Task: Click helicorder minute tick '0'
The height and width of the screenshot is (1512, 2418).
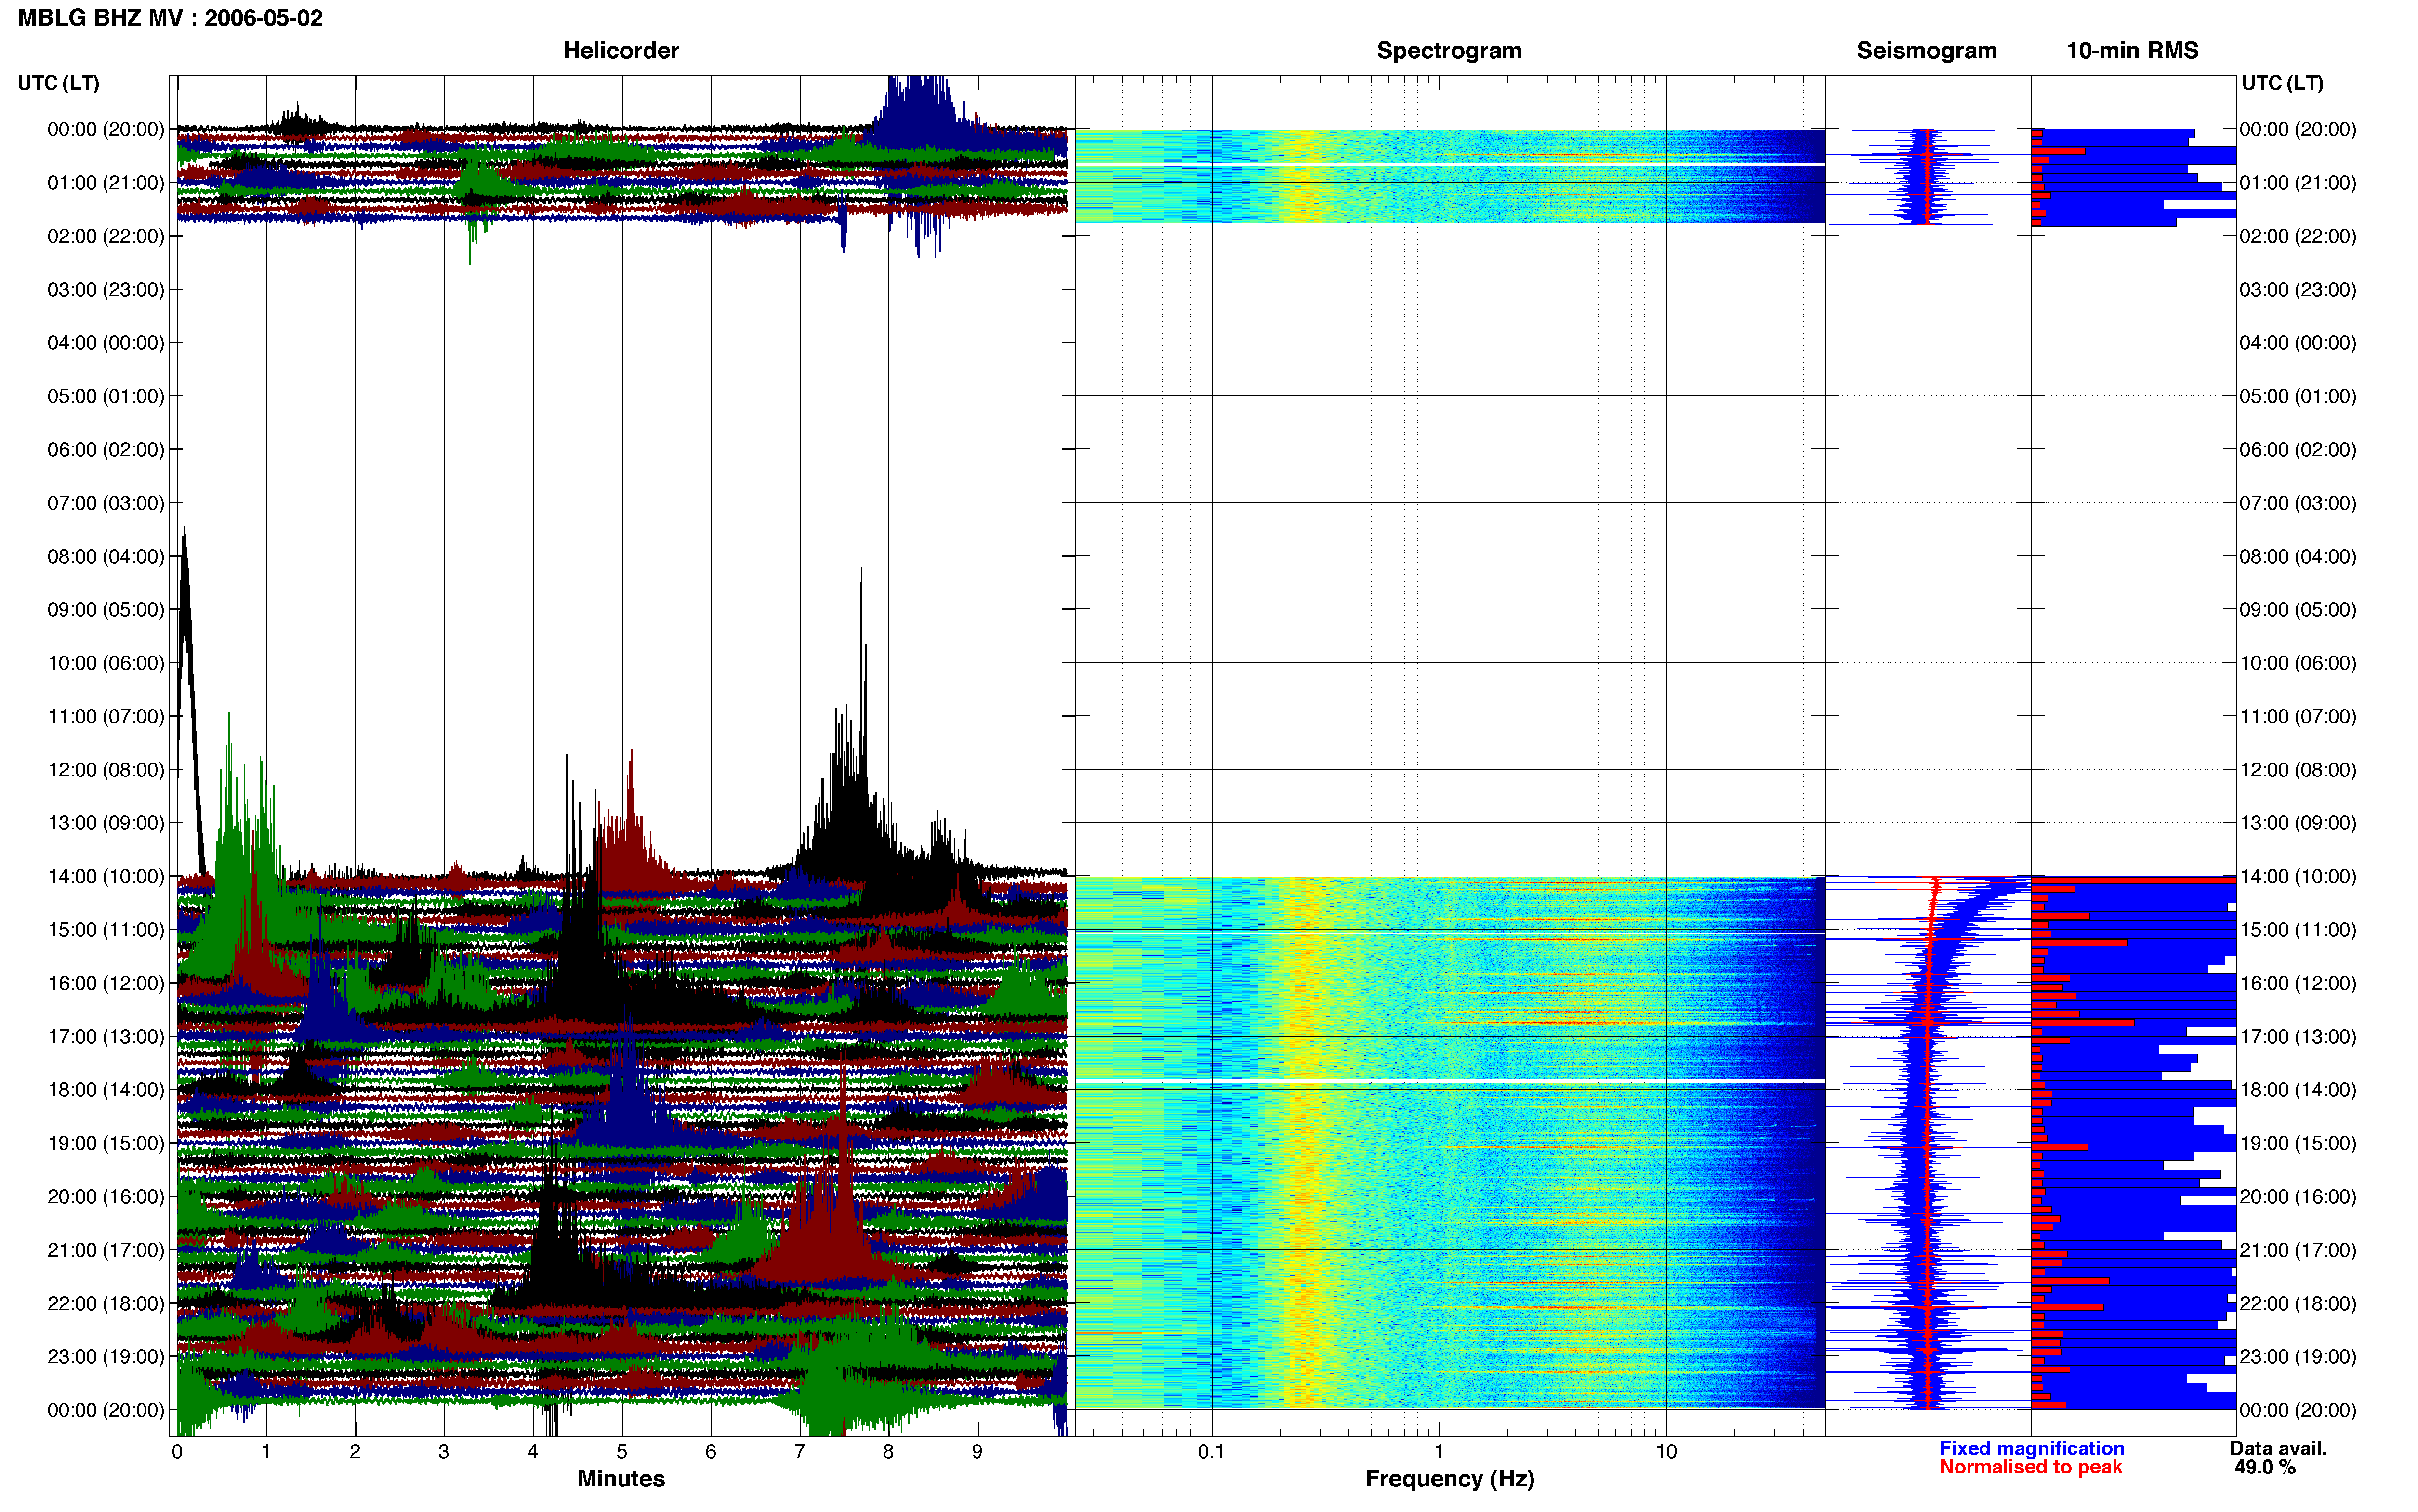Action: (177, 1452)
